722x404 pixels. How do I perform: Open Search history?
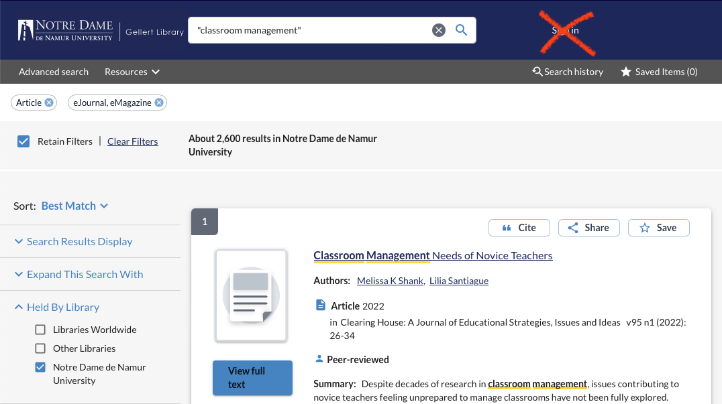tap(568, 72)
